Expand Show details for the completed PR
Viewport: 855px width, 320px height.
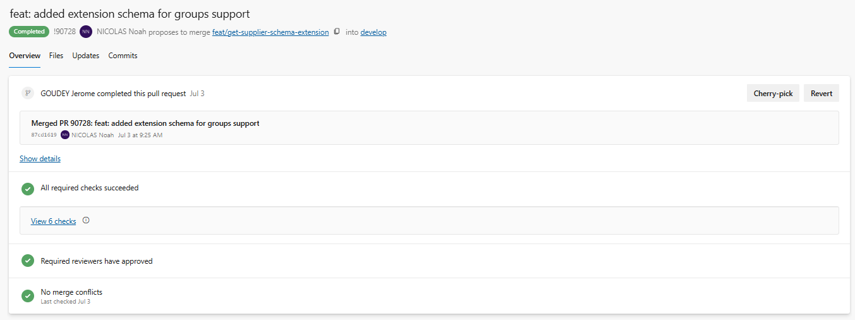[x=40, y=159]
